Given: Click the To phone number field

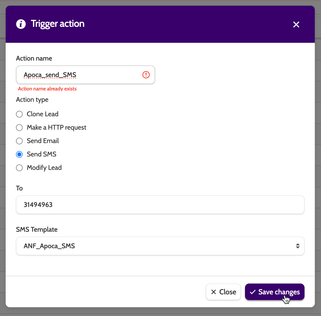Looking at the screenshot, I should click(x=160, y=205).
